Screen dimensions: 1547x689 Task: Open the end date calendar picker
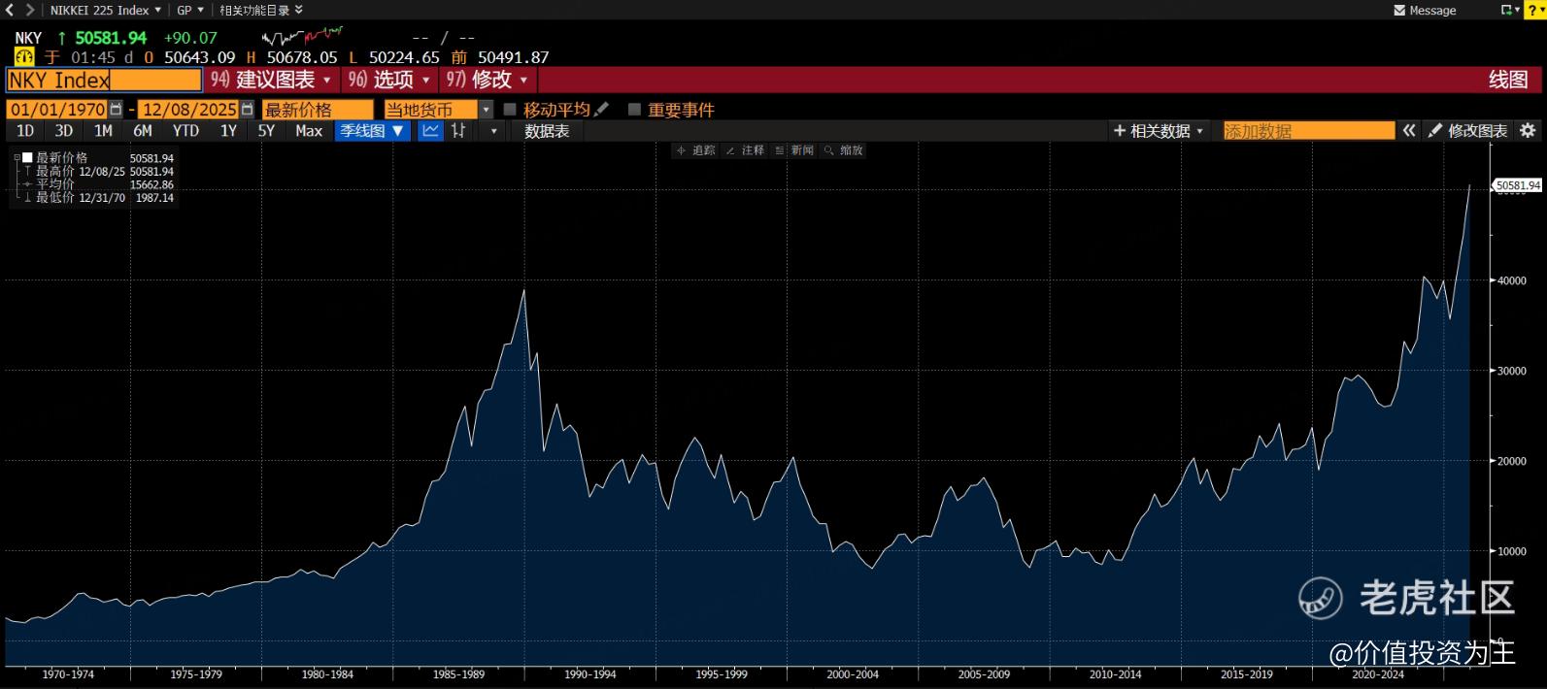coord(248,110)
